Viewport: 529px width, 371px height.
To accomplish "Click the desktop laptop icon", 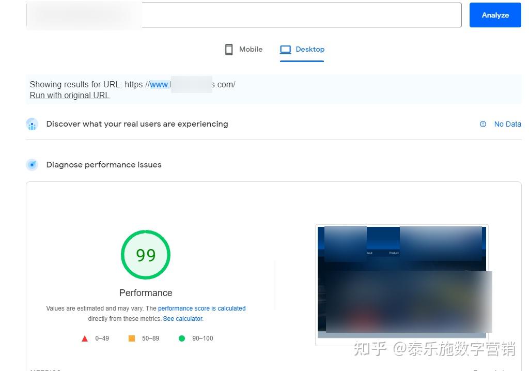I will (285, 50).
